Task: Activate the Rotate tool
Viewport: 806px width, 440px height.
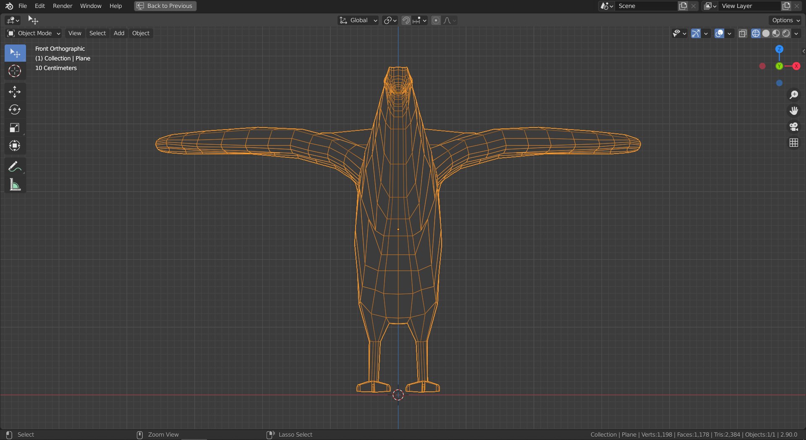Action: tap(15, 110)
